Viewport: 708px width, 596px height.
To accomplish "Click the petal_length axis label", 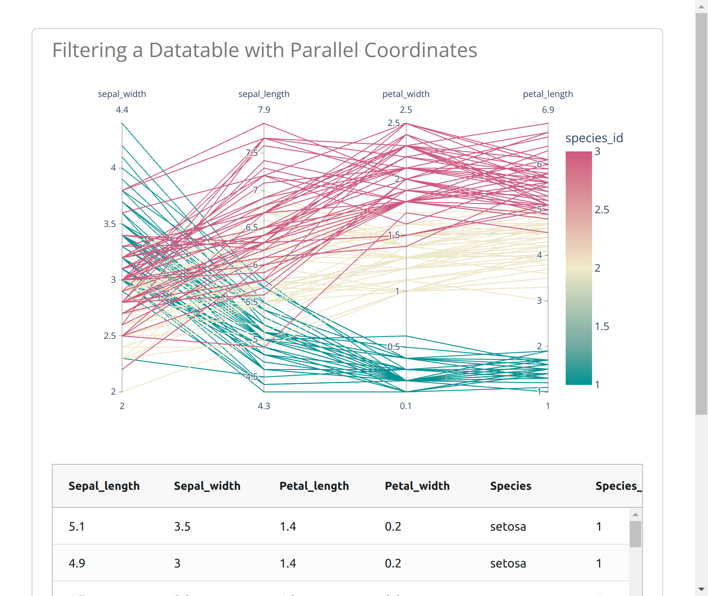I will [548, 94].
